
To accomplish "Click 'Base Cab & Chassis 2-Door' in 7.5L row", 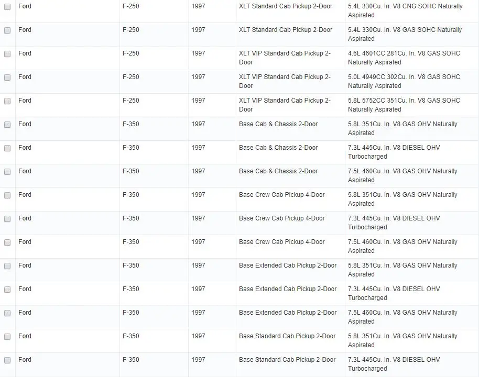I will 278,171.
